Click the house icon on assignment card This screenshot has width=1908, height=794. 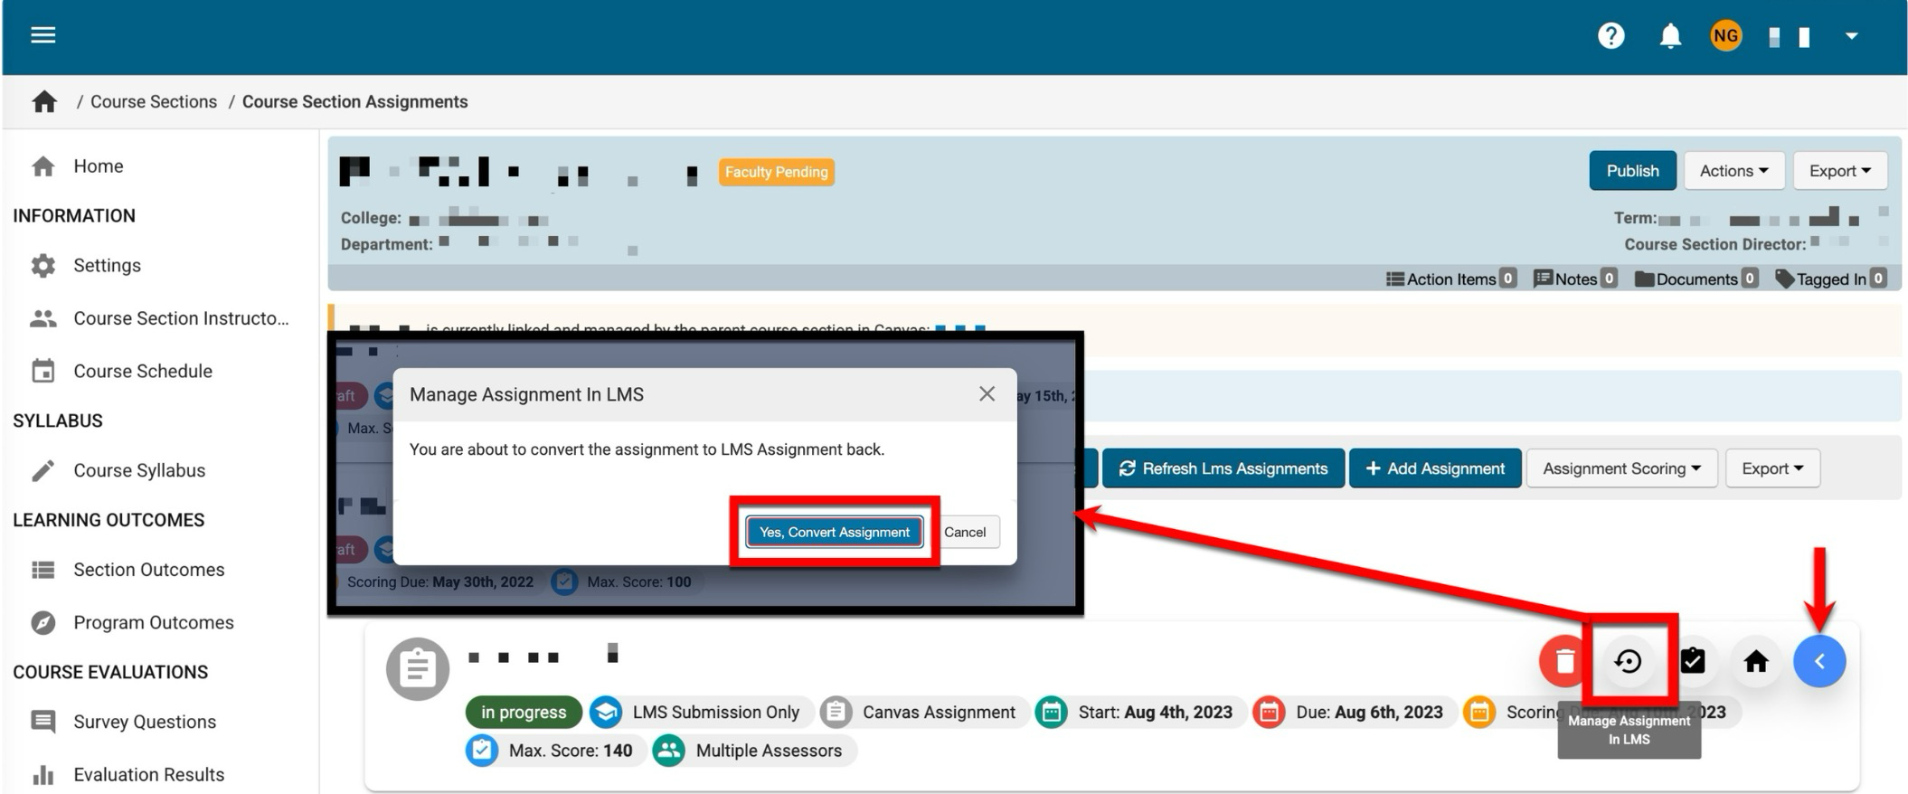1755,661
